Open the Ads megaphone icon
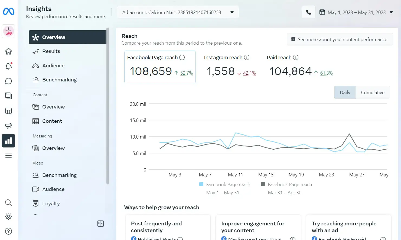The width and height of the screenshot is (401, 240). (8, 126)
